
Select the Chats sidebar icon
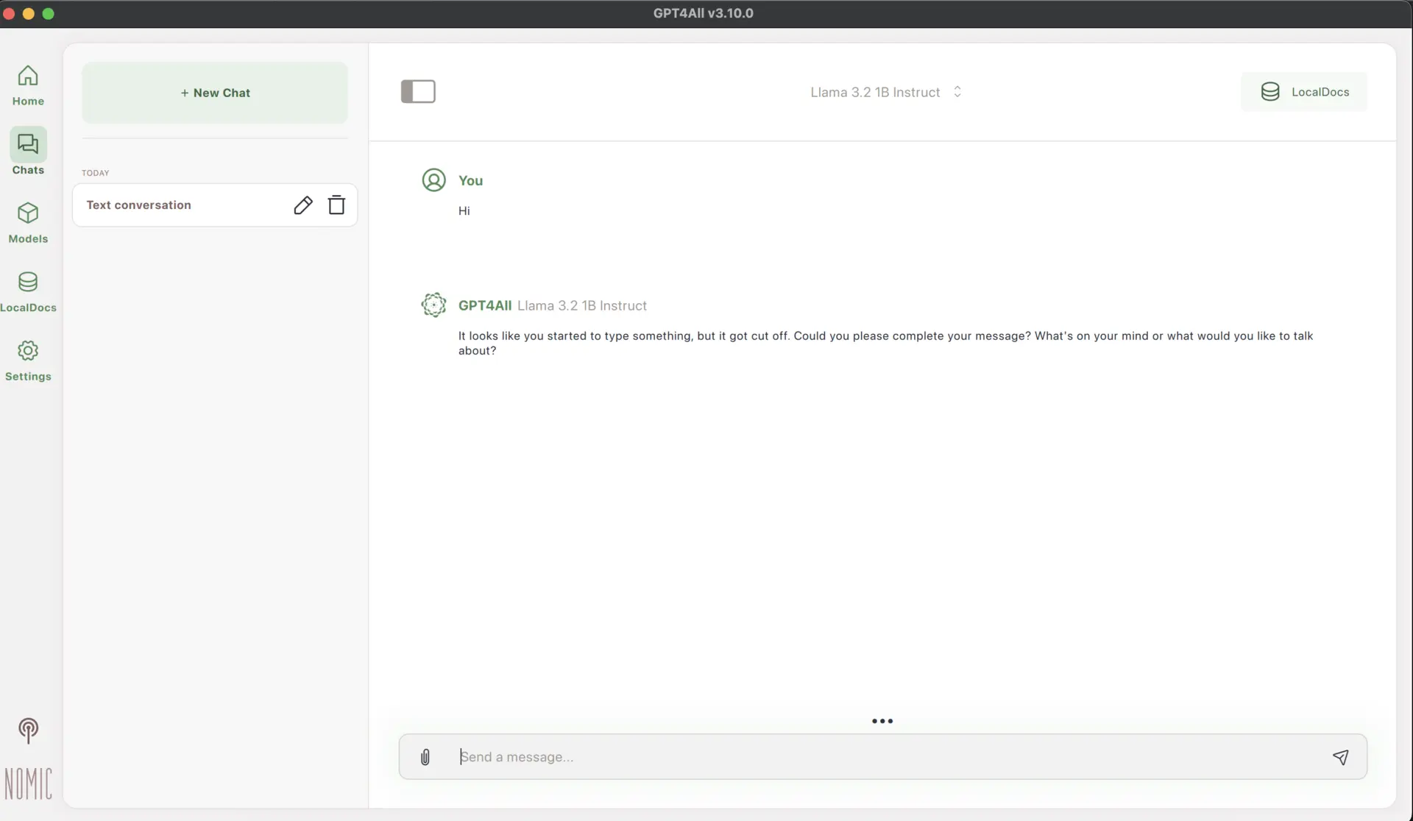28,151
